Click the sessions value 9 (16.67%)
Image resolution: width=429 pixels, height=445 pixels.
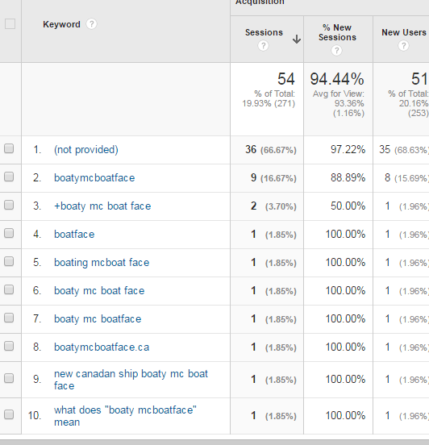273,178
